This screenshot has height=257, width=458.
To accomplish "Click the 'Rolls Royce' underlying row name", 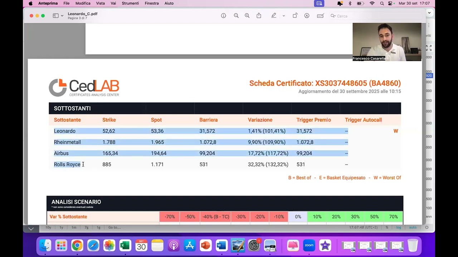I will click(67, 164).
